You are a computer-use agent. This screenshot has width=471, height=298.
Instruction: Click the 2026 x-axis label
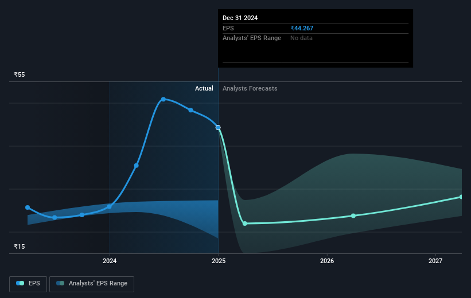327,261
